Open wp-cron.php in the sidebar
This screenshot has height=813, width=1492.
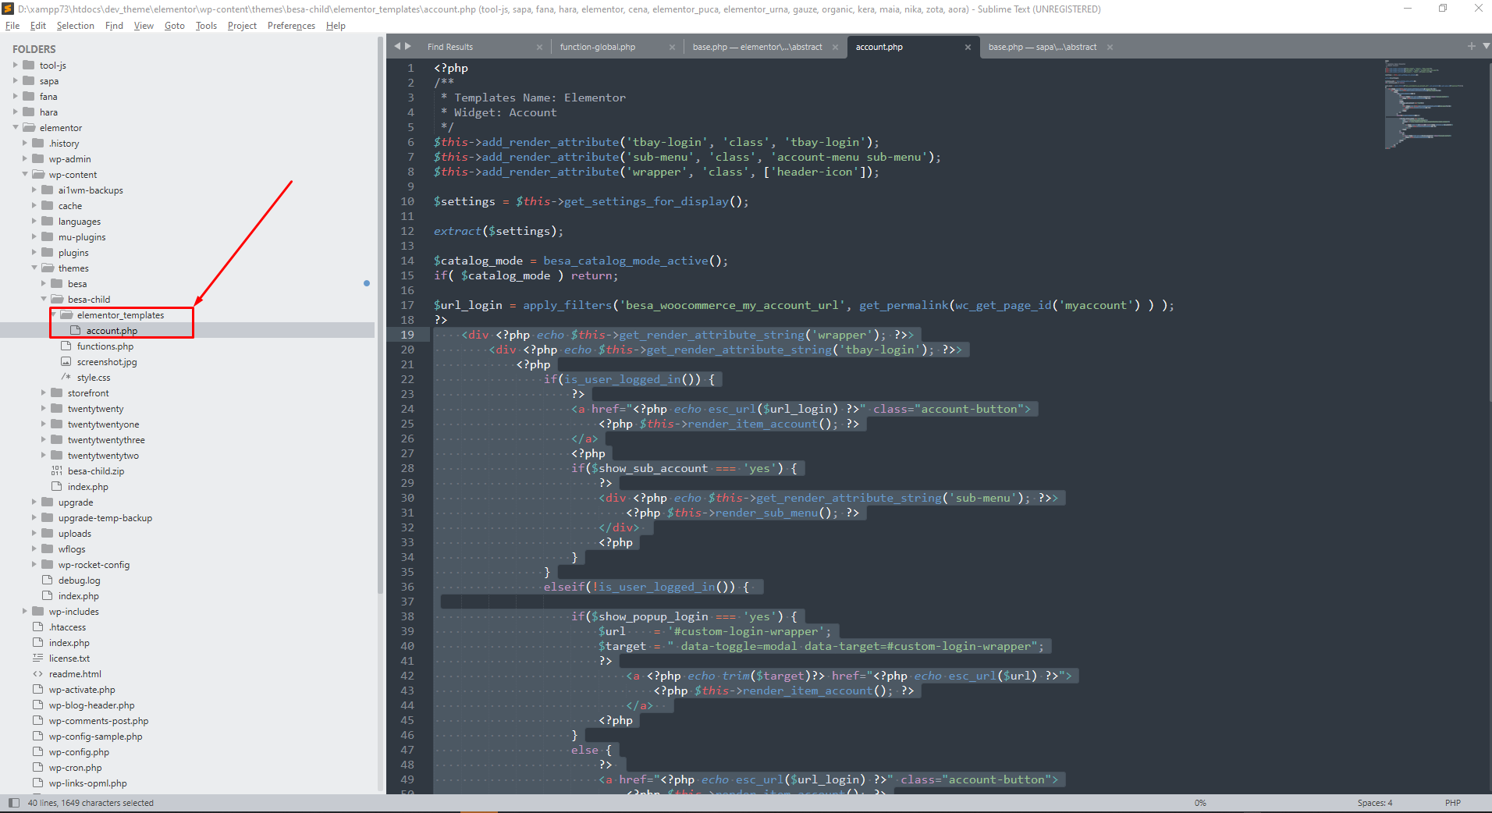pyautogui.click(x=75, y=768)
